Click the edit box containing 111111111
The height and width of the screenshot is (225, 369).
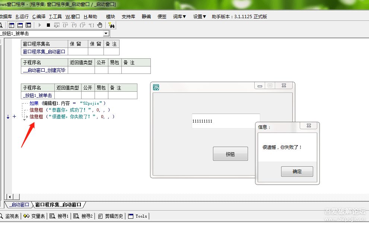coord(226,121)
